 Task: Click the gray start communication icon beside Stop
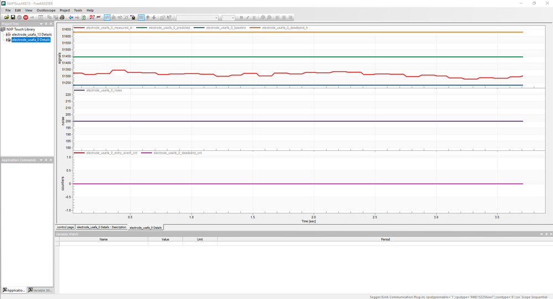pos(19,17)
